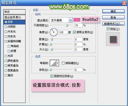This screenshot has width=128, height=106.
Task: Enable the 渐变叠加 checkbox
Action: 6,66
